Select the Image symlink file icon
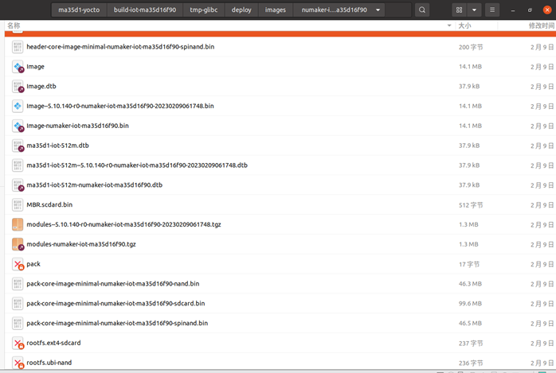This screenshot has width=556, height=373. tap(18, 67)
